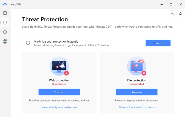Click the NordVPN logo in the title bar
Image resolution: width=185 pixels, height=117 pixels.
(5, 4)
